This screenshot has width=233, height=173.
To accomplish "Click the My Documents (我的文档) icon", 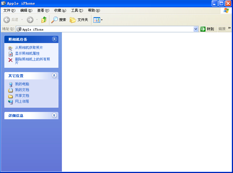I will [11, 90].
